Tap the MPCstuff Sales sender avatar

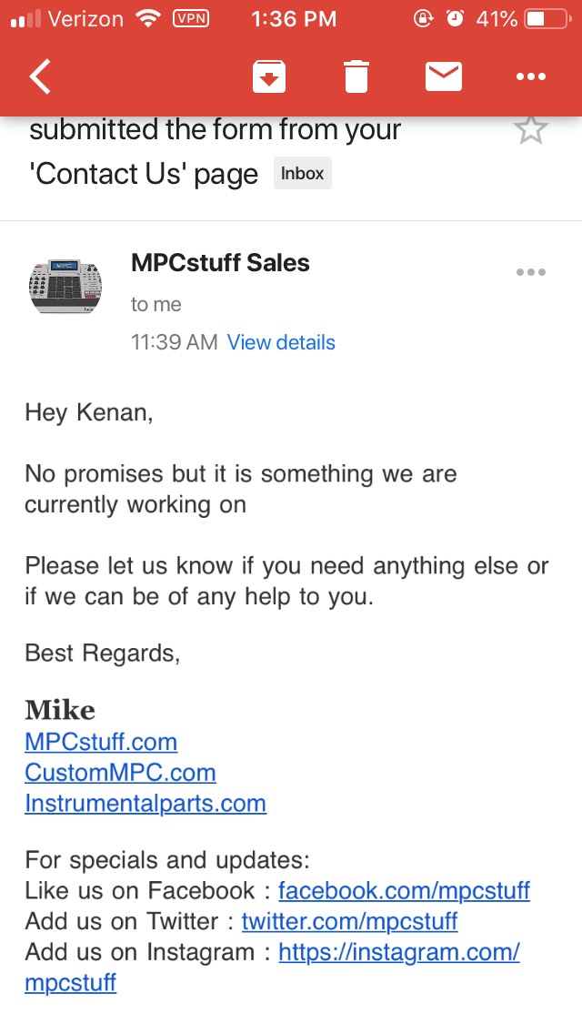point(65,286)
